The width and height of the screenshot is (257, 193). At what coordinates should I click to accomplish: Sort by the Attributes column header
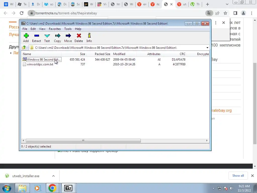tap(149, 54)
